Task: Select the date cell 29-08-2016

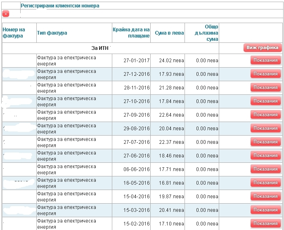Action: 137,129
